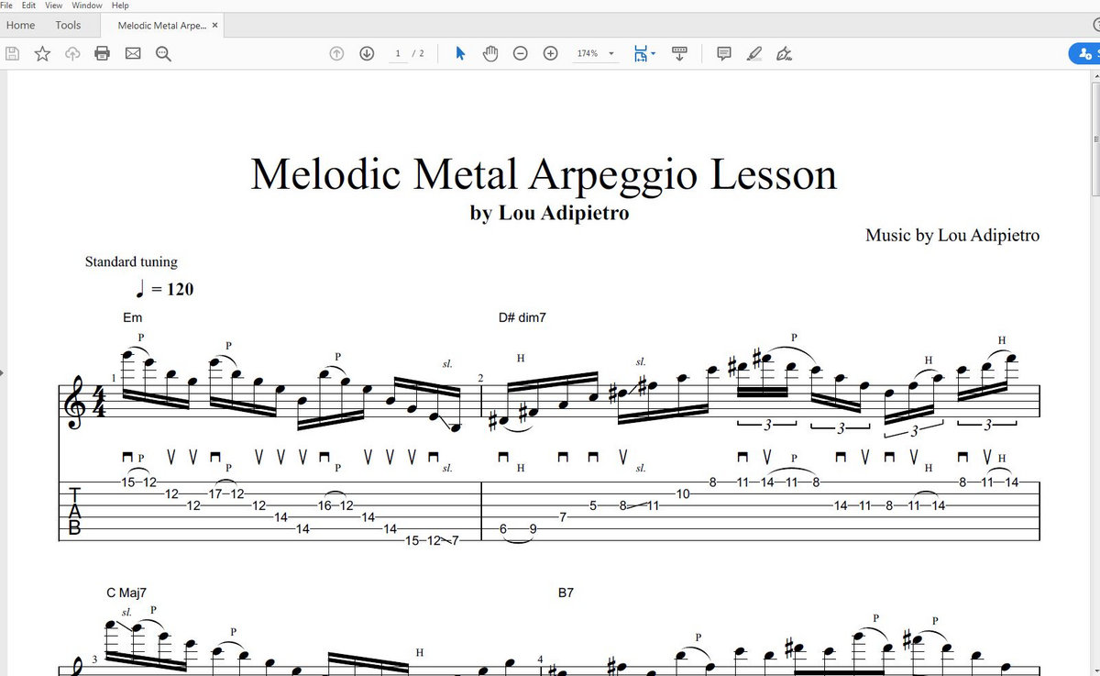
Task: Switch to the Tools tab
Action: pyautogui.click(x=68, y=25)
